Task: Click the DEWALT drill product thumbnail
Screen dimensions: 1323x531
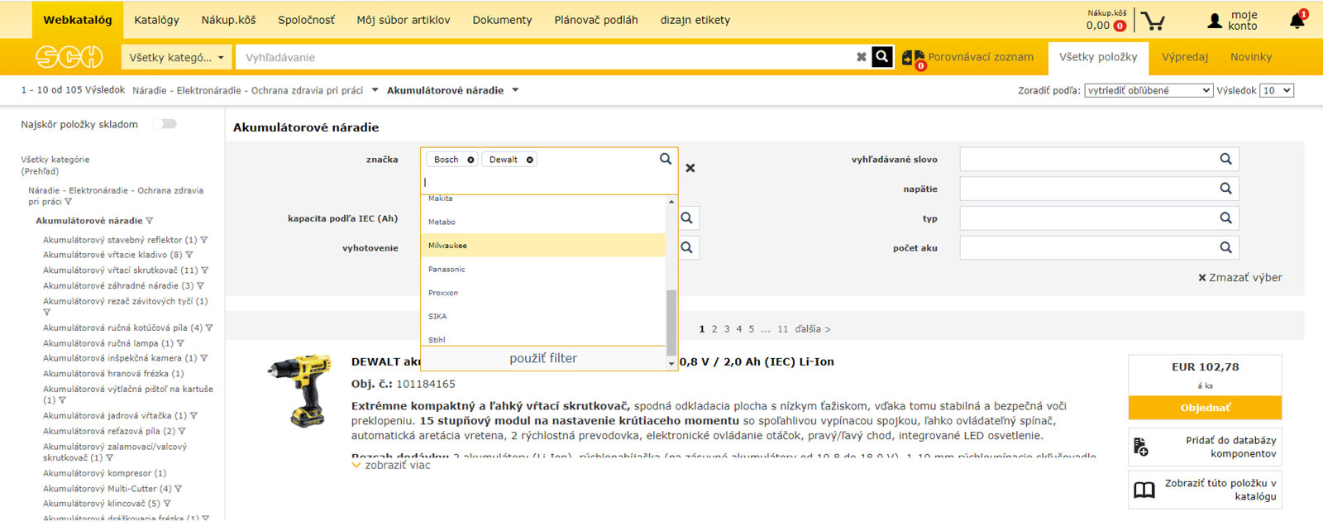Action: pos(299,392)
